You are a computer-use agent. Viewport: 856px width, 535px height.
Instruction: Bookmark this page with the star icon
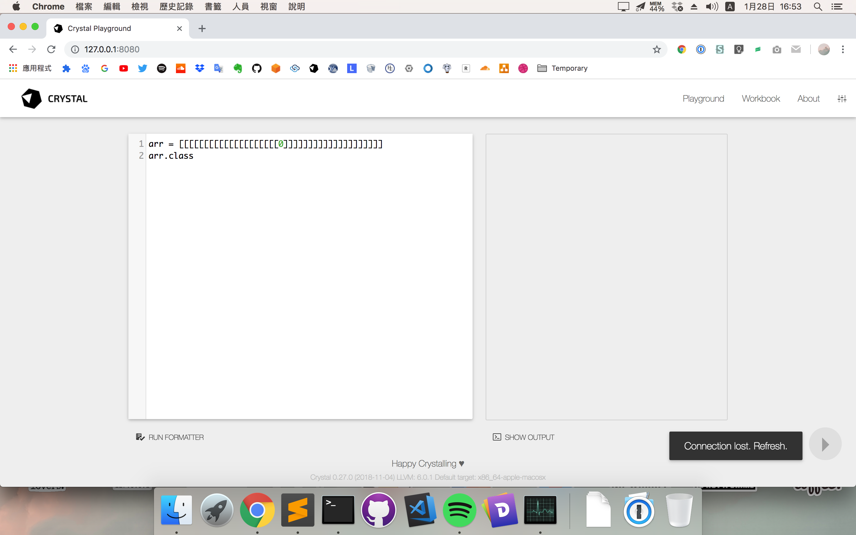click(657, 49)
